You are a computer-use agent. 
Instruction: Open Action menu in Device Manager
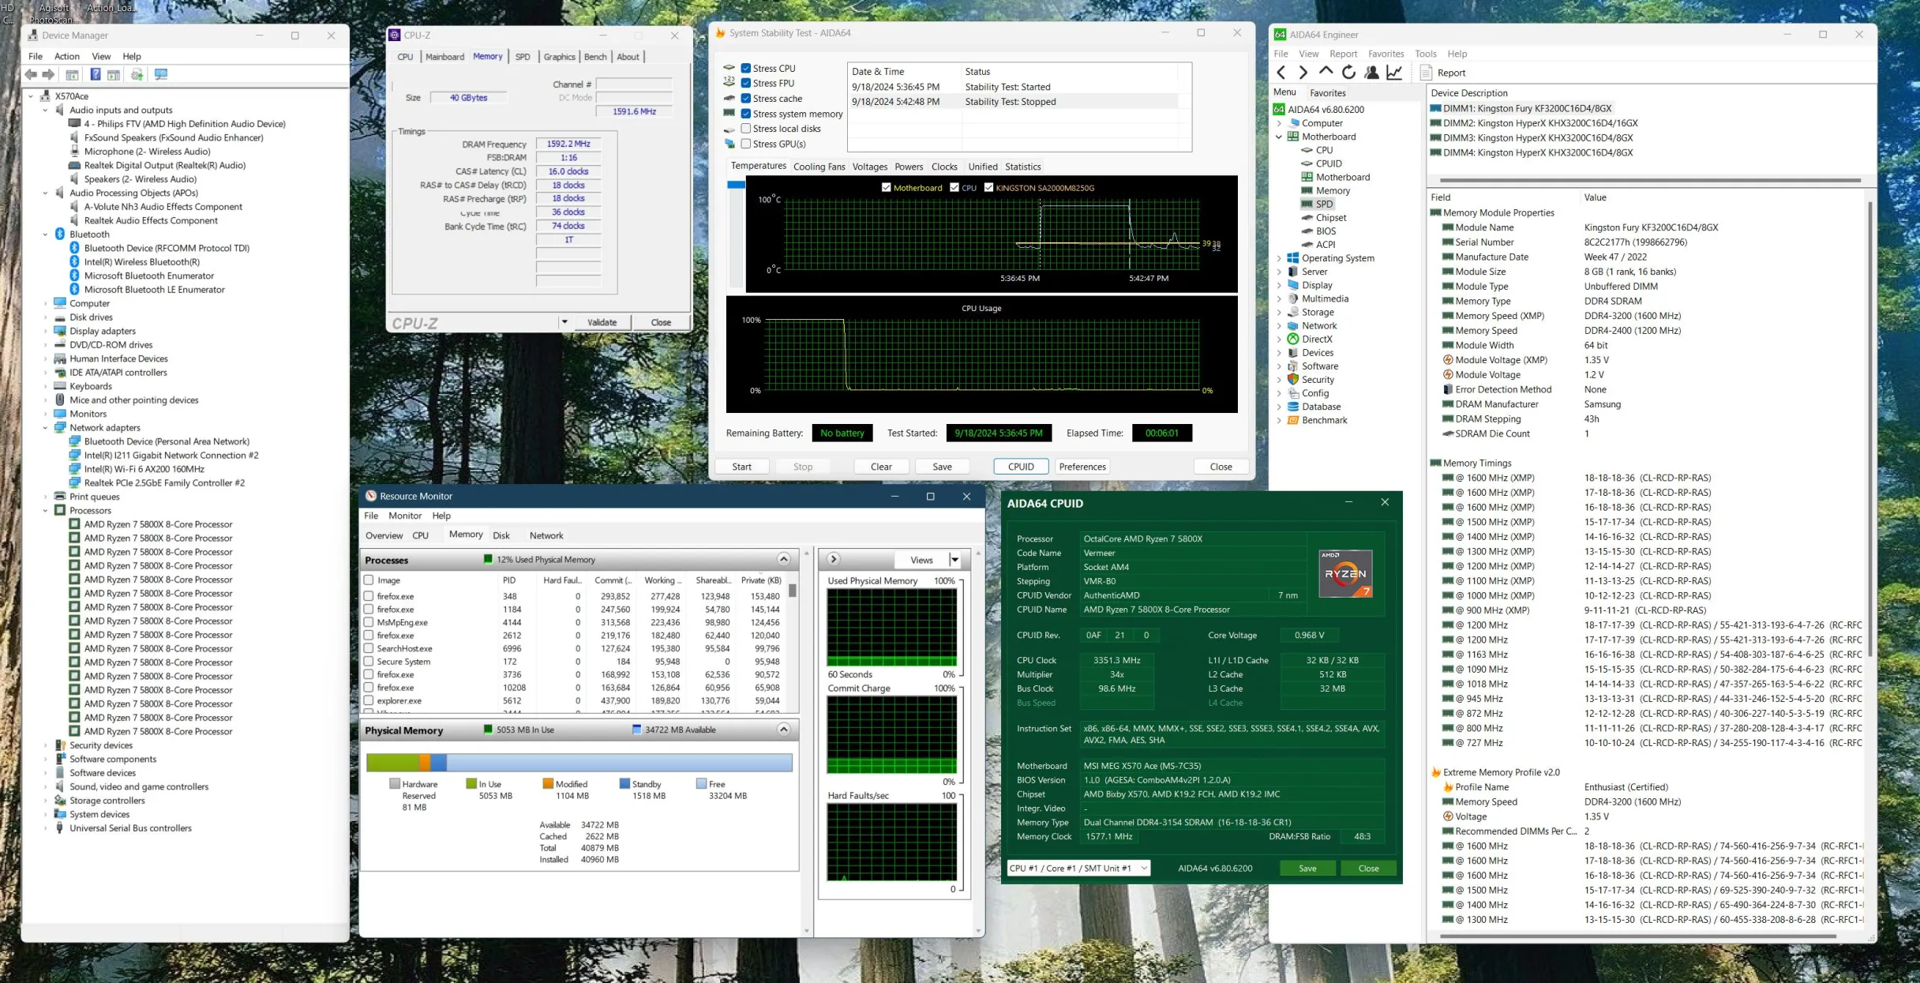(66, 56)
